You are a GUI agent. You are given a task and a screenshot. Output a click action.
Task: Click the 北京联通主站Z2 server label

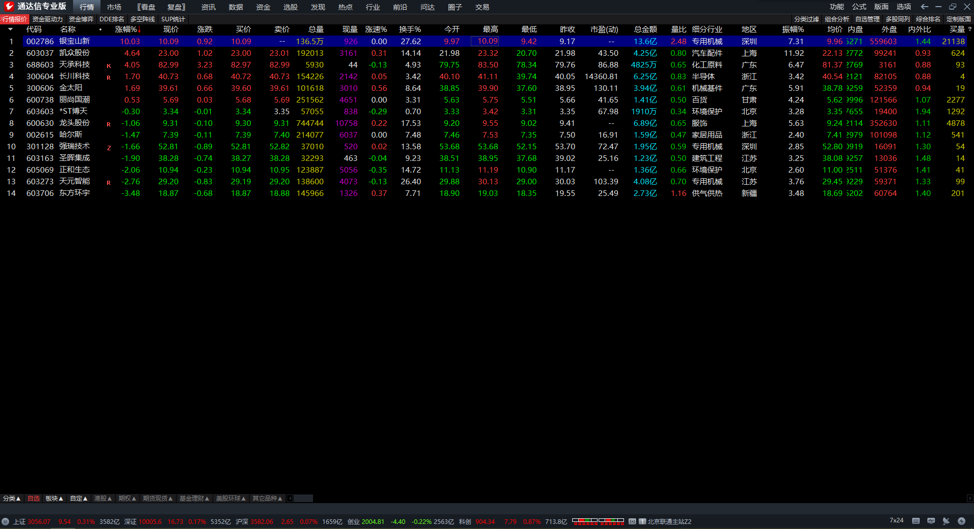(670, 521)
